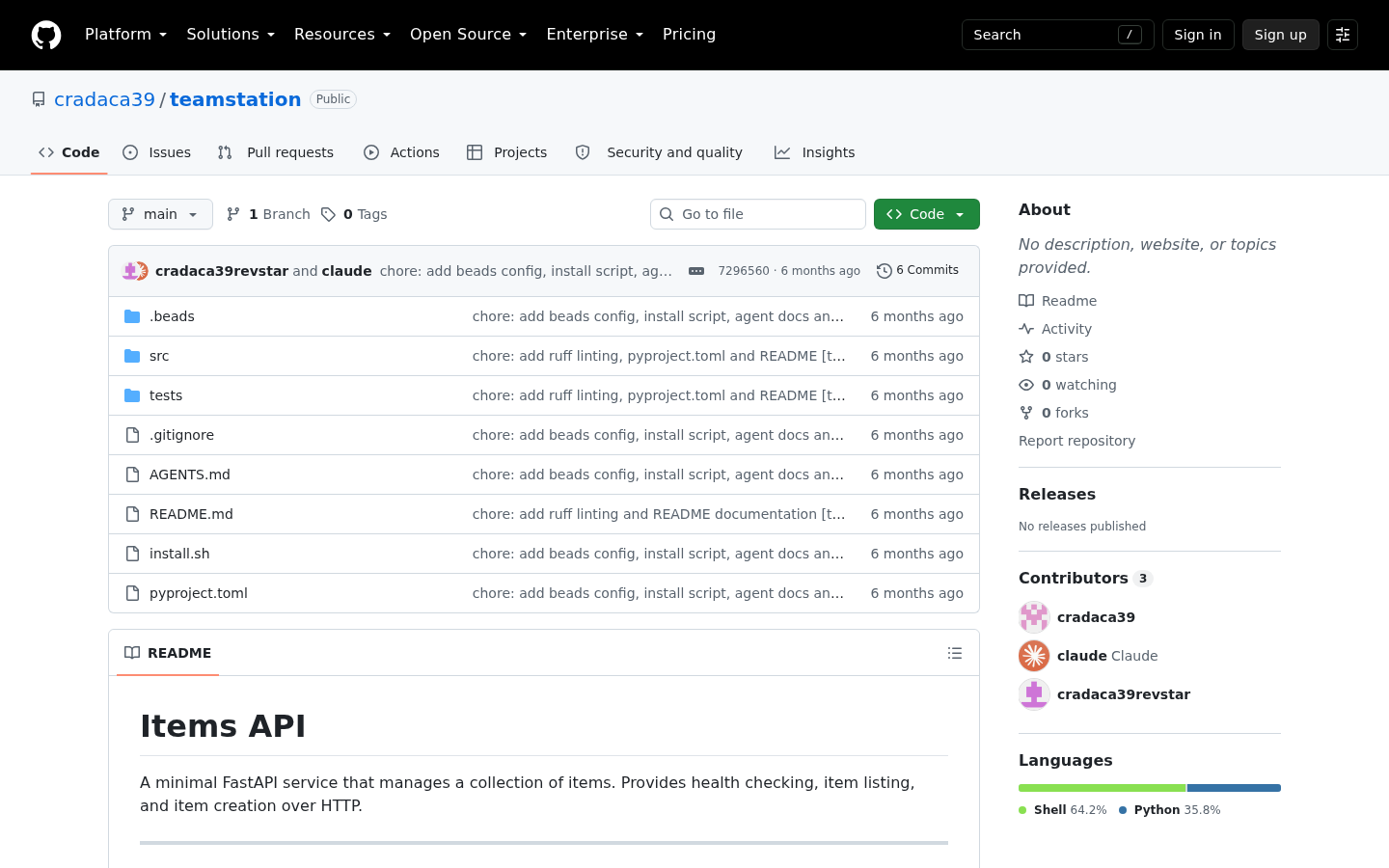Click Report repository link
This screenshot has height=868, width=1389.
click(1076, 441)
